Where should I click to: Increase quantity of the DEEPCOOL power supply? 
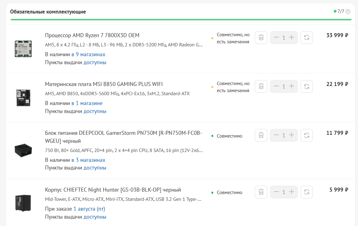[292, 135]
